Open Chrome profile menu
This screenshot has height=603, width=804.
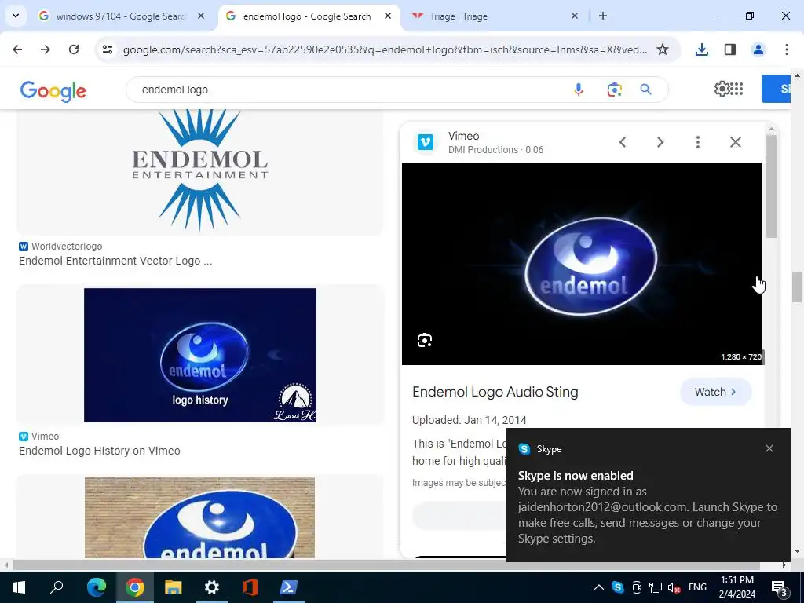click(x=758, y=49)
